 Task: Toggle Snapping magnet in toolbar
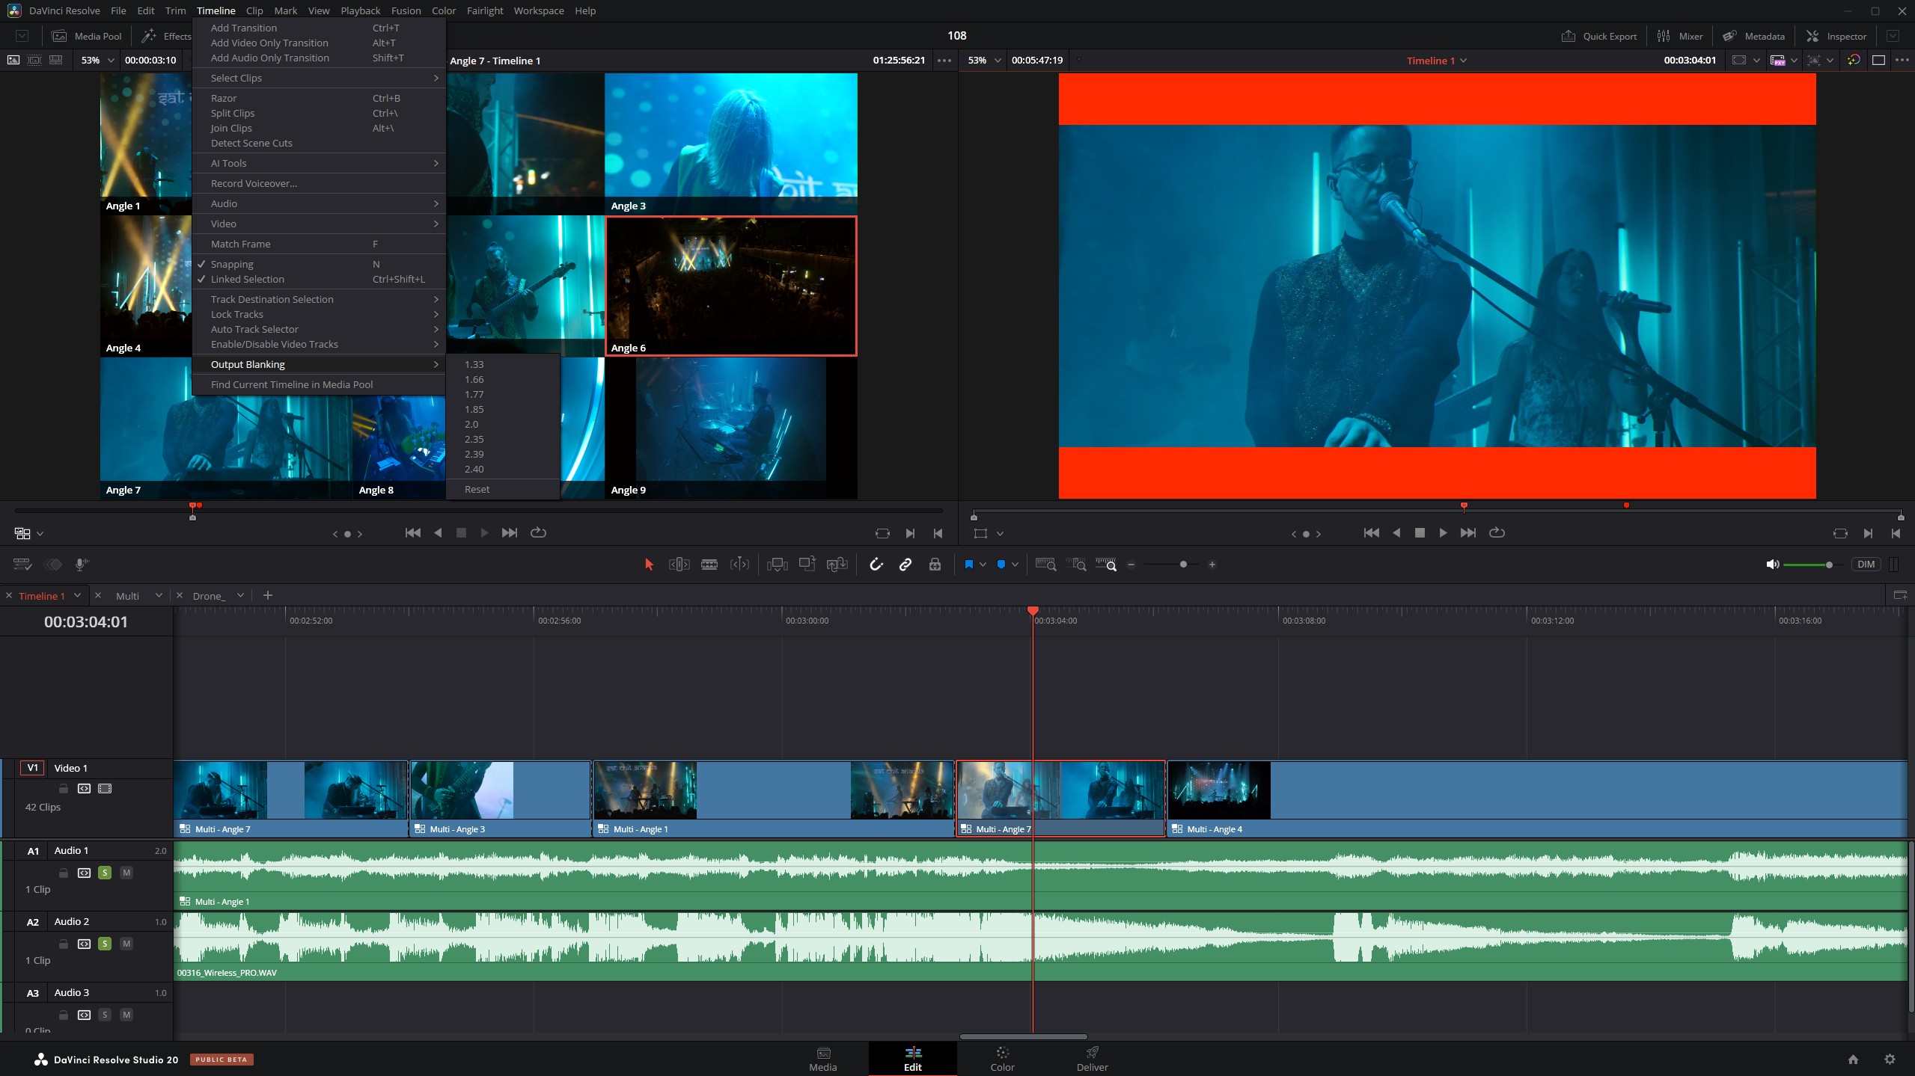[876, 565]
